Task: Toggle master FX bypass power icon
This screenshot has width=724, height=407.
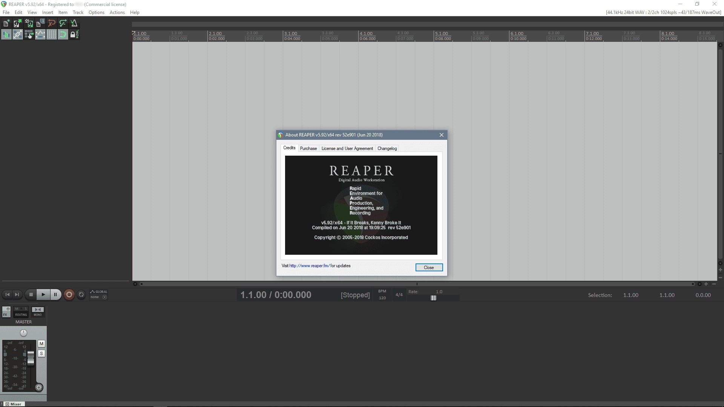Action: point(8,309)
